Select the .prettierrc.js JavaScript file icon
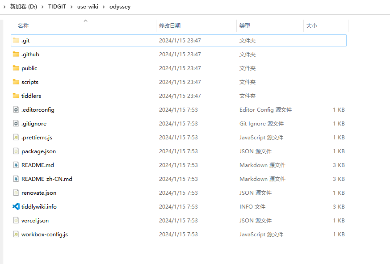This screenshot has height=264, width=390. pos(16,137)
